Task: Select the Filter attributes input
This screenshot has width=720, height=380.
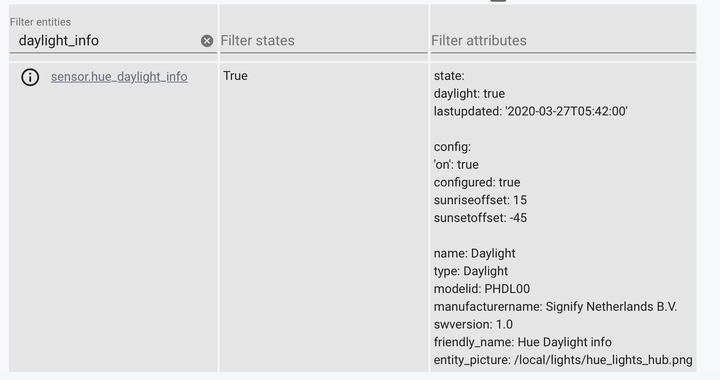Action: [x=563, y=41]
